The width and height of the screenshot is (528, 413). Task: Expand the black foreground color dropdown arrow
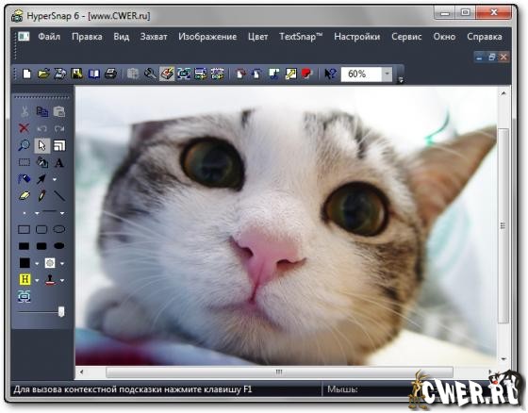coord(37,263)
